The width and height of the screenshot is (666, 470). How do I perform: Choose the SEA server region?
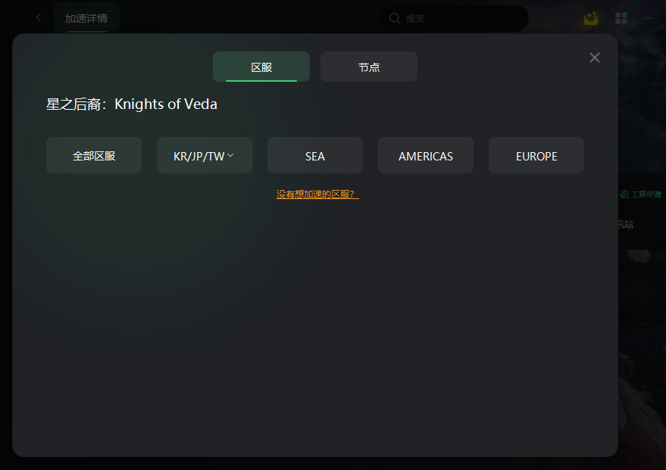tap(315, 155)
